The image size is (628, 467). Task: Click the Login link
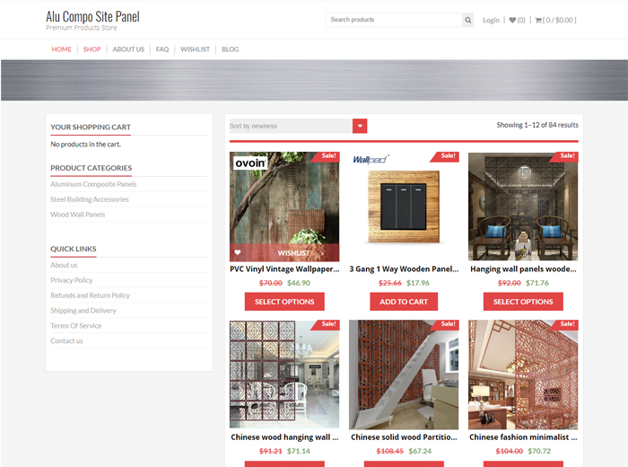point(491,20)
